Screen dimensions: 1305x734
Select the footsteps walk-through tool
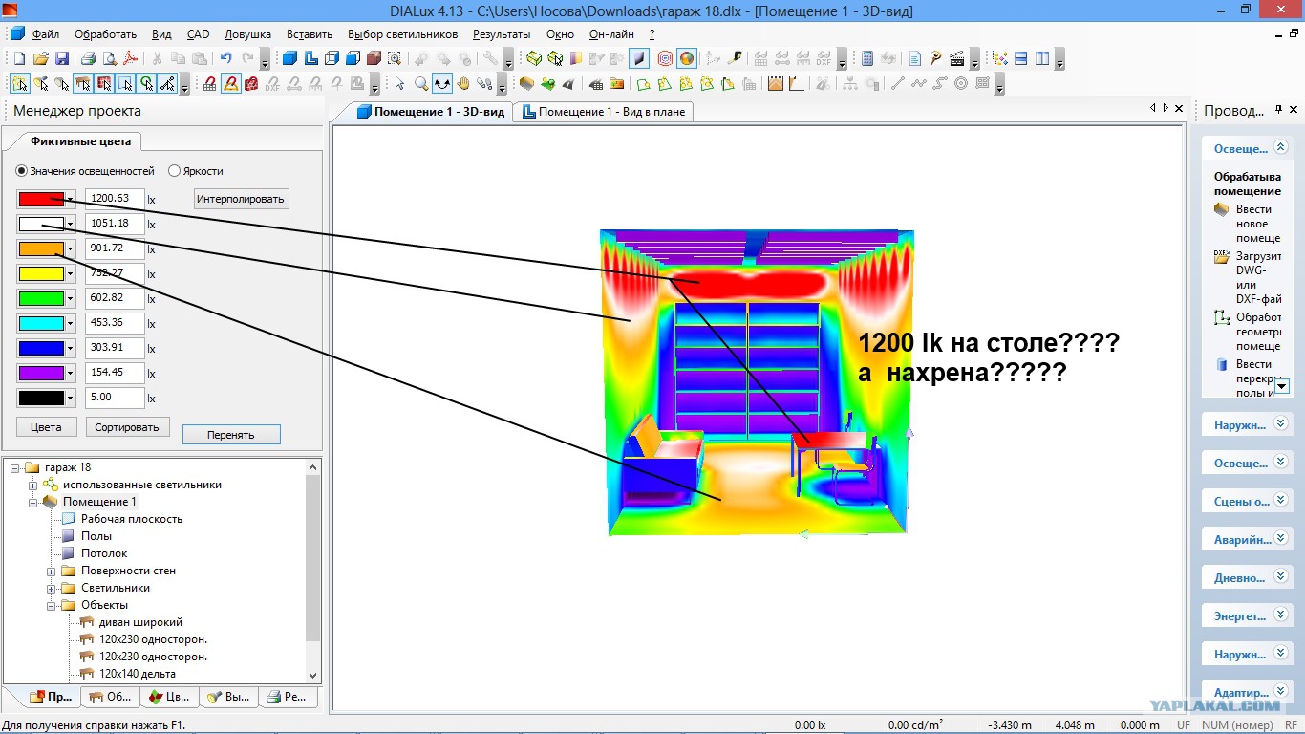[x=484, y=83]
